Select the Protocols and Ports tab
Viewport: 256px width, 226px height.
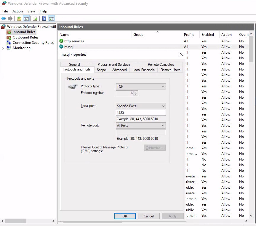click(x=77, y=69)
